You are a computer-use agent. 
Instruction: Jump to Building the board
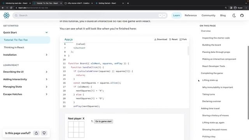coord(211,45)
